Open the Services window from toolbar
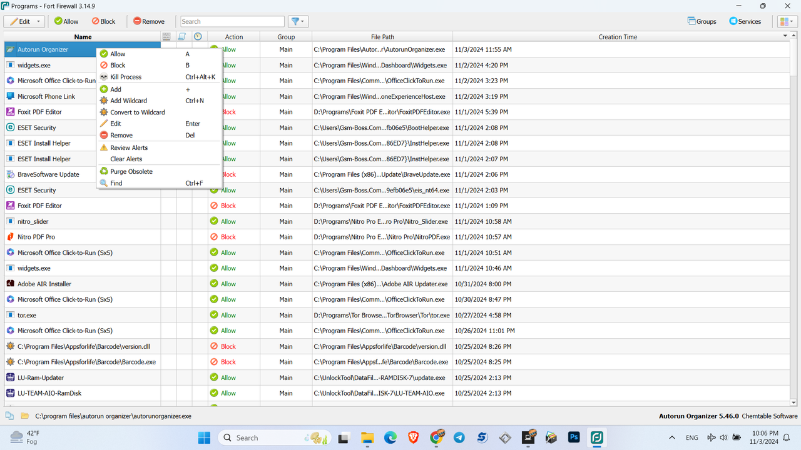801x450 pixels. tap(745, 21)
